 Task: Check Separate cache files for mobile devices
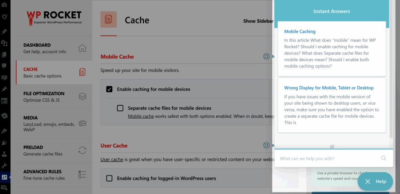[120, 108]
